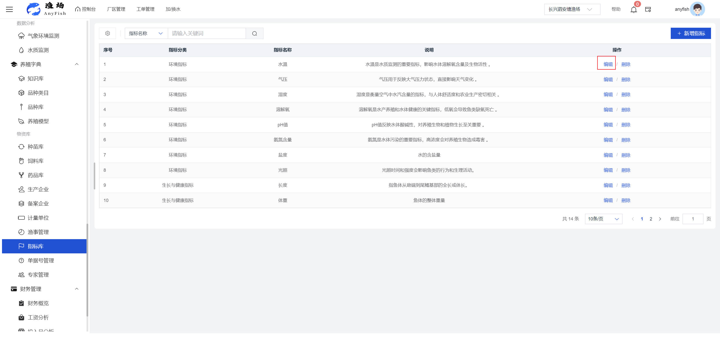
Task: Go to page 2 of results
Action: (x=651, y=219)
